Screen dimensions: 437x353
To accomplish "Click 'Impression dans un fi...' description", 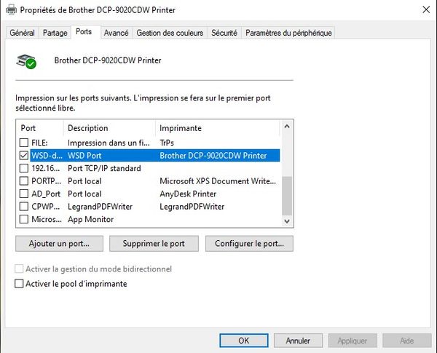I will click(109, 143).
